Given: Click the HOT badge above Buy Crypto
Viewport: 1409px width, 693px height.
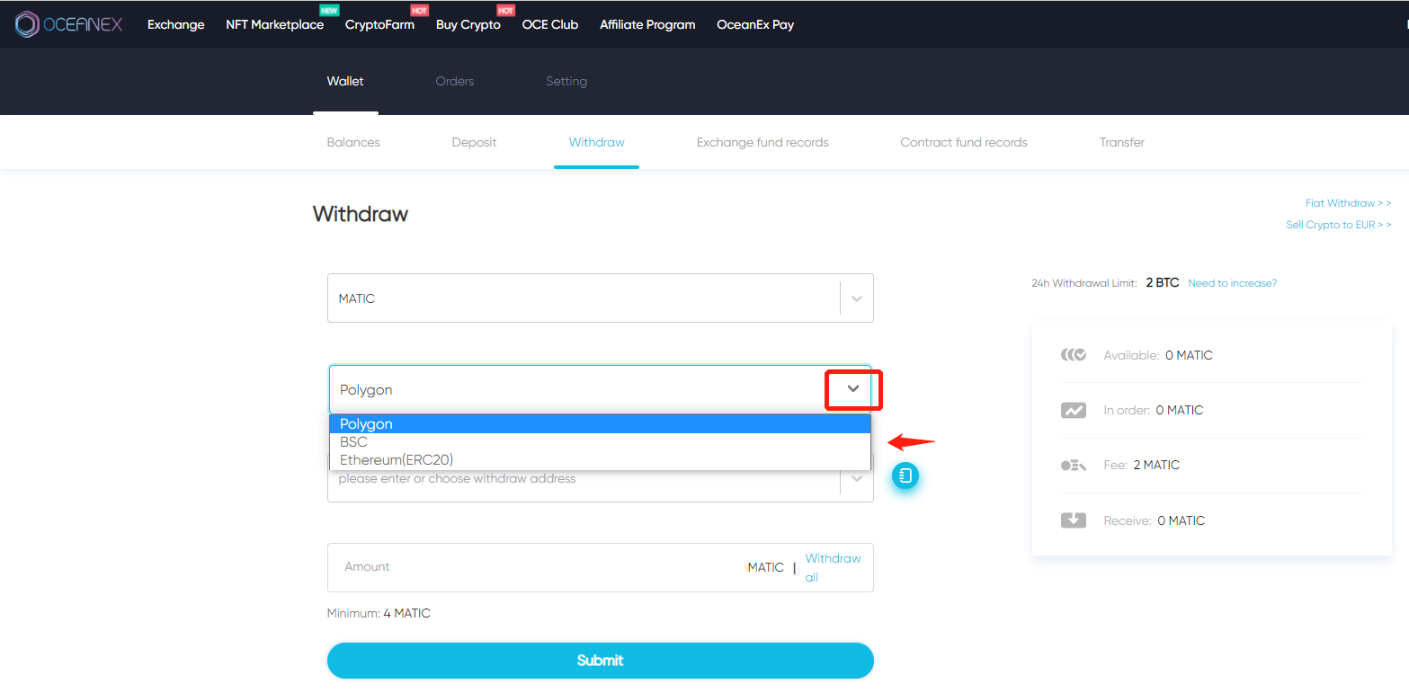Looking at the screenshot, I should pos(505,10).
